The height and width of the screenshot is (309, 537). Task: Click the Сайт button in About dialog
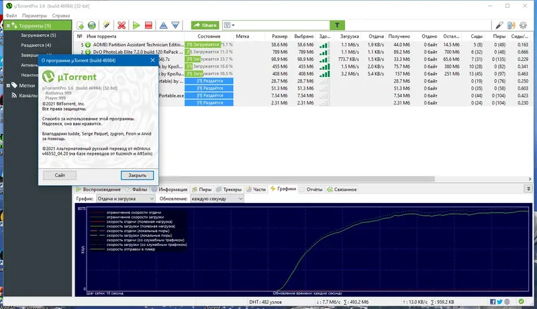[60, 176]
